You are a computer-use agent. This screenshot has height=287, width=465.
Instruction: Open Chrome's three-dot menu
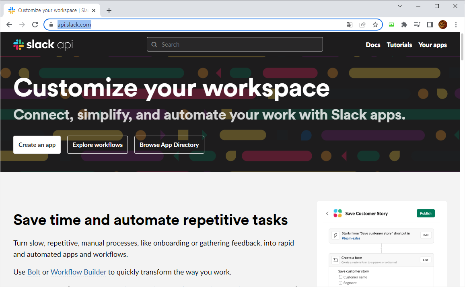coord(456,25)
